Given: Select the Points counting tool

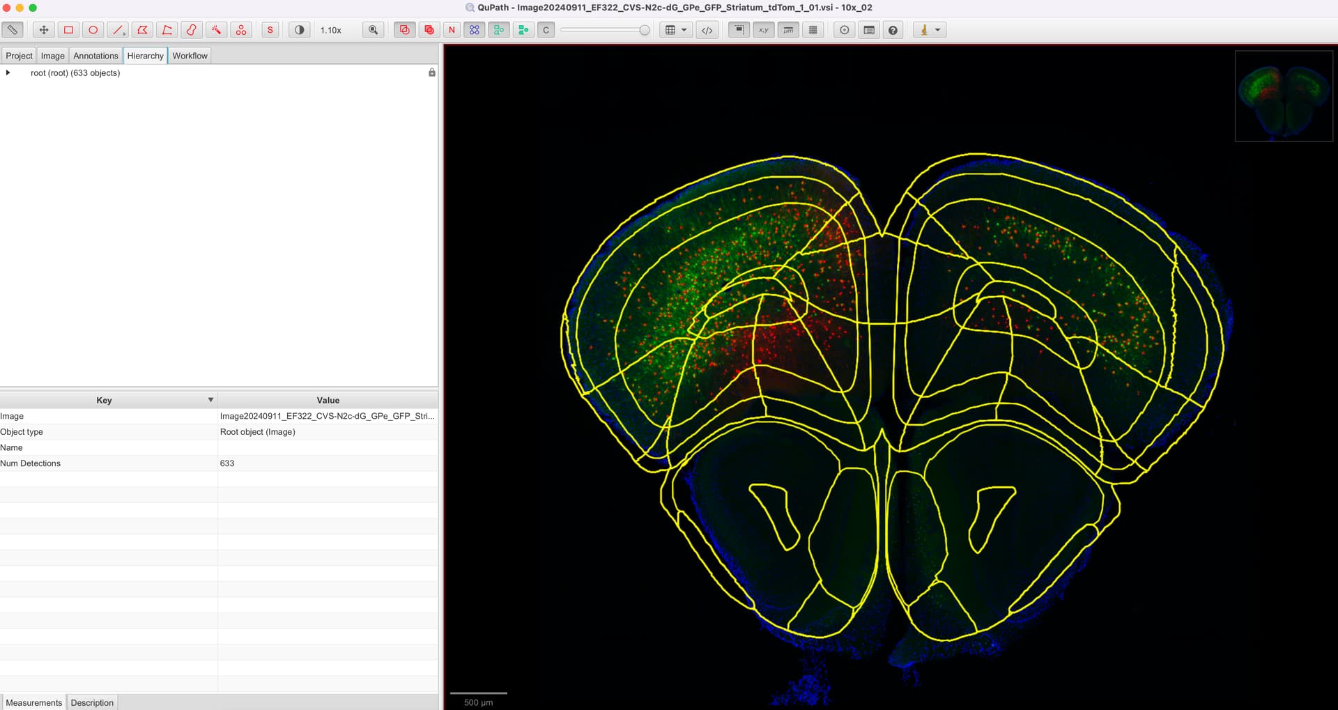Looking at the screenshot, I should click(x=241, y=29).
